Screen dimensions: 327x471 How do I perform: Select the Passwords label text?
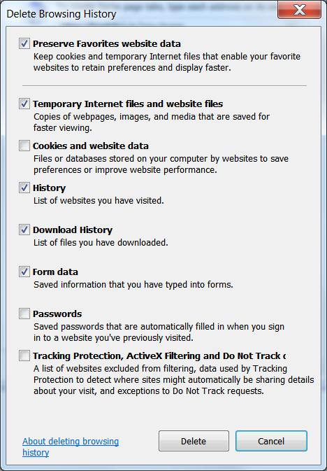point(57,314)
